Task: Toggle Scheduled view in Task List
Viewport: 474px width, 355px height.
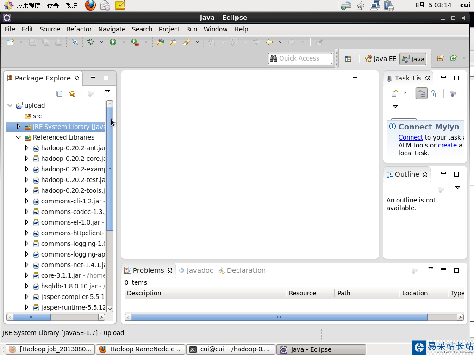Action: (435, 93)
